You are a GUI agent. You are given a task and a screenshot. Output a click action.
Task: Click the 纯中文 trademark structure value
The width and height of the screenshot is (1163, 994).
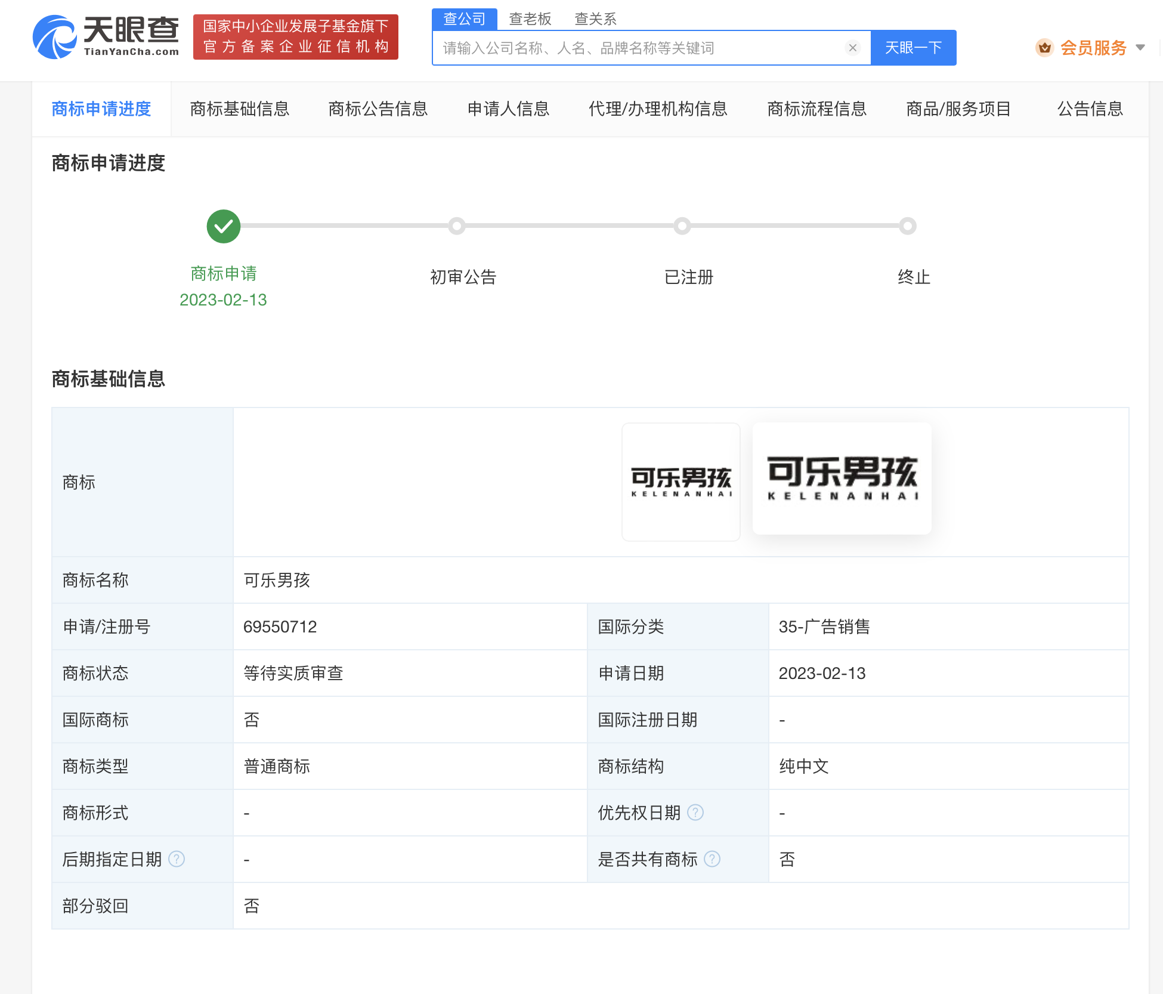pos(804,766)
